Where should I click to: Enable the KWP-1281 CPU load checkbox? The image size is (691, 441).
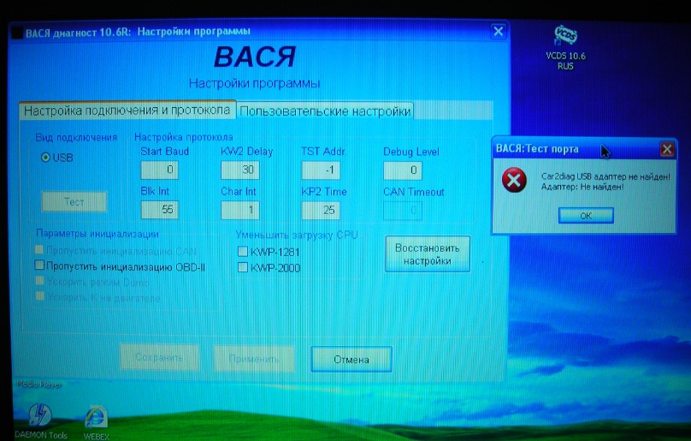coord(242,252)
